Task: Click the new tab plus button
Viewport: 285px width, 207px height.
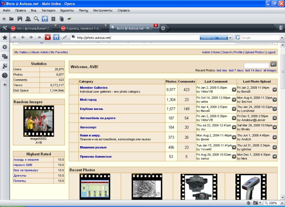Action: [x=163, y=28]
